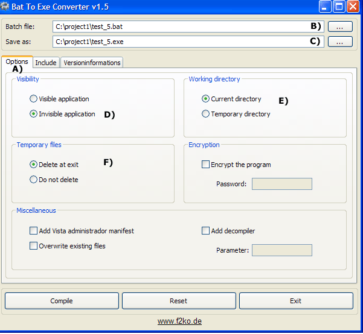The width and height of the screenshot is (363, 334).
Task: Click the Reset button
Action: (179, 301)
